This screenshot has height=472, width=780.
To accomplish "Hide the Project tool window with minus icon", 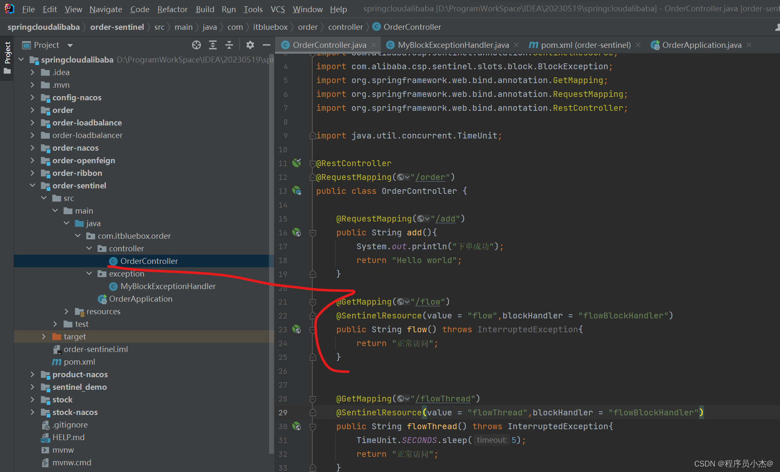I will click(x=266, y=45).
